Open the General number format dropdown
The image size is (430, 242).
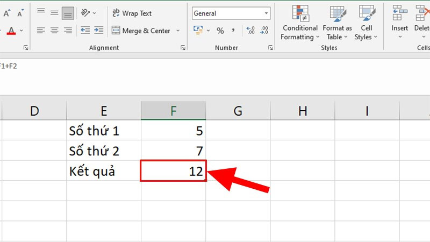[x=267, y=13]
